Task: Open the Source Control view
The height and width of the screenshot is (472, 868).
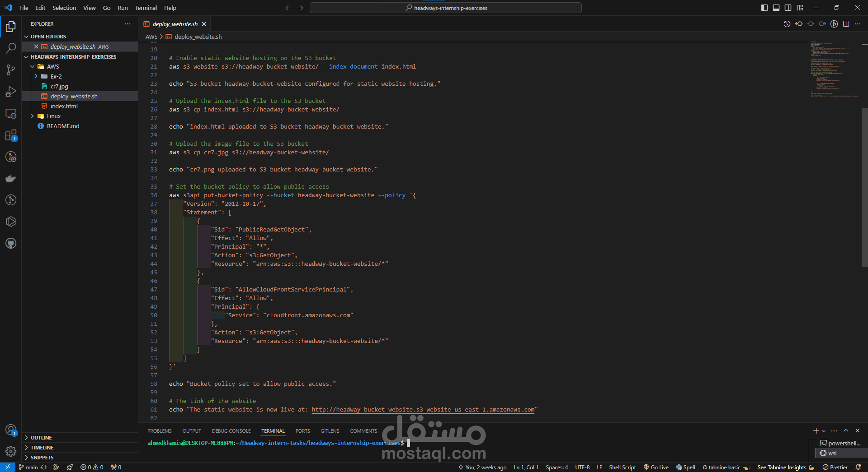Action: [11, 69]
